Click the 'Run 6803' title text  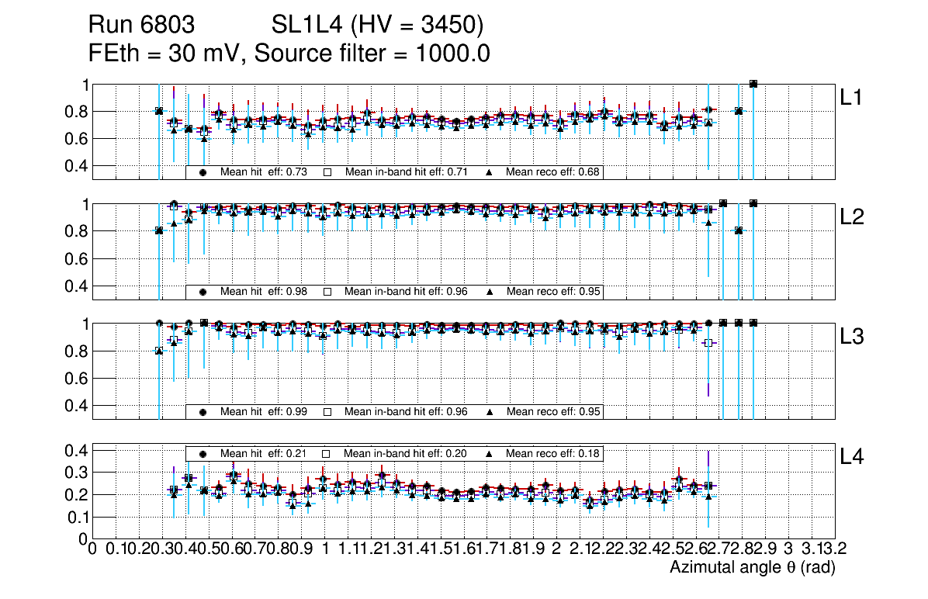(x=140, y=26)
